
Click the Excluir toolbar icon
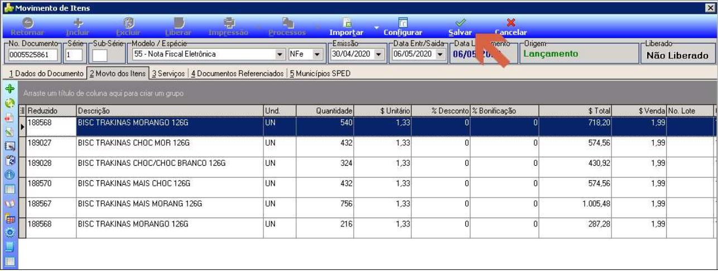[x=128, y=23]
